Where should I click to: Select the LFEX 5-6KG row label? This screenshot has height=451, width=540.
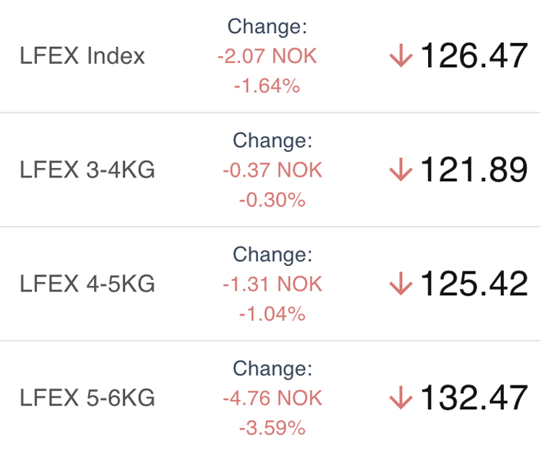tap(87, 398)
